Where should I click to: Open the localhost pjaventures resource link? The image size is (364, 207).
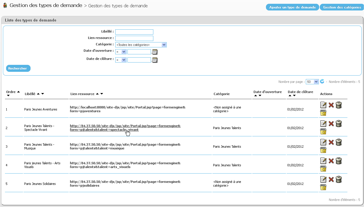(x=127, y=109)
